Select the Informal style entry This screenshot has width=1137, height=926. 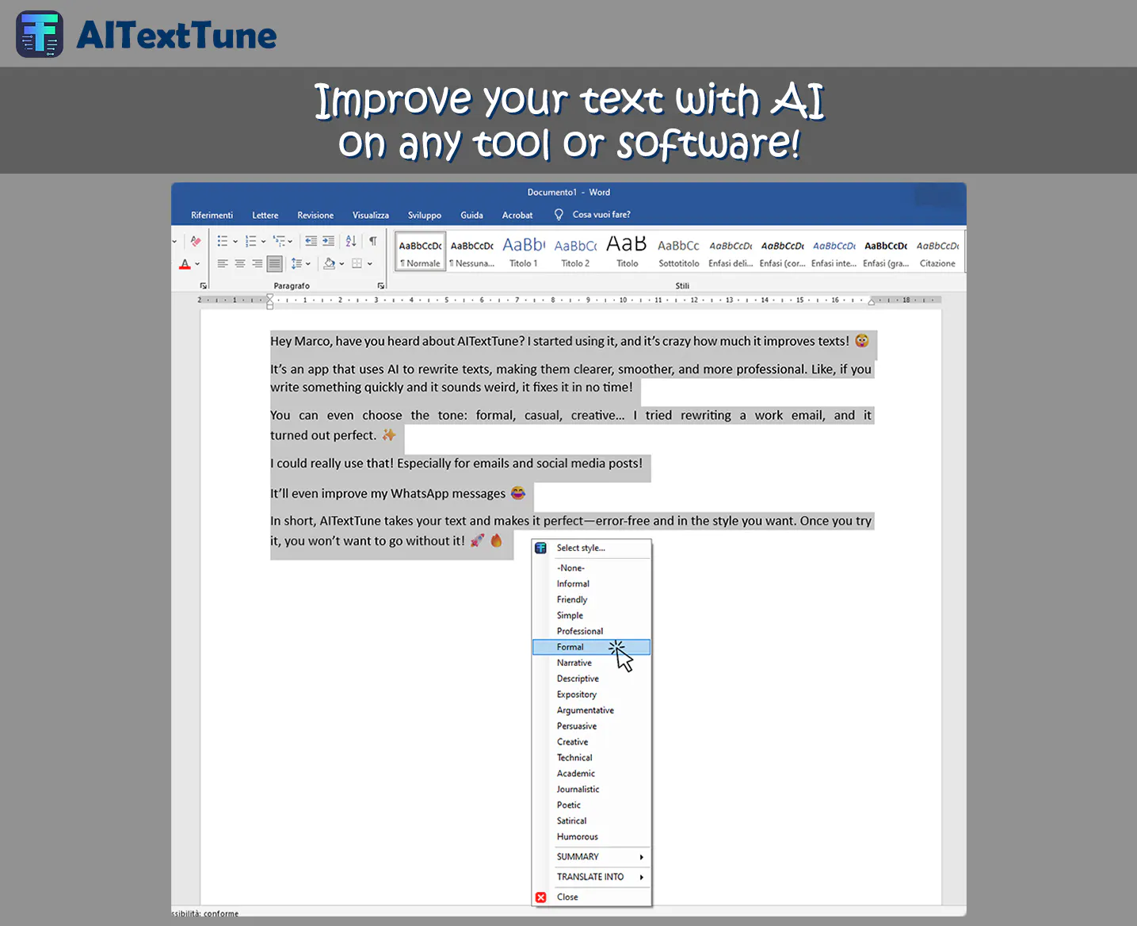click(592, 584)
